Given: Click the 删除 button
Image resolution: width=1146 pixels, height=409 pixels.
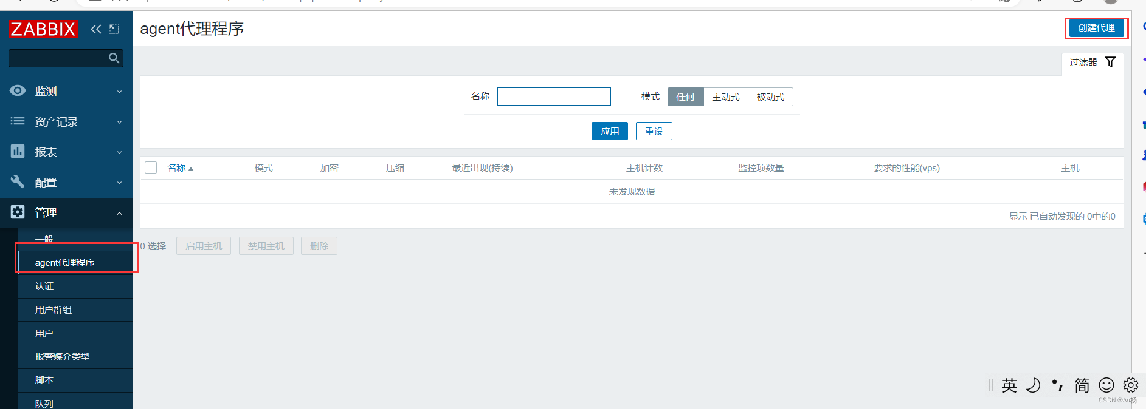Looking at the screenshot, I should 319,246.
